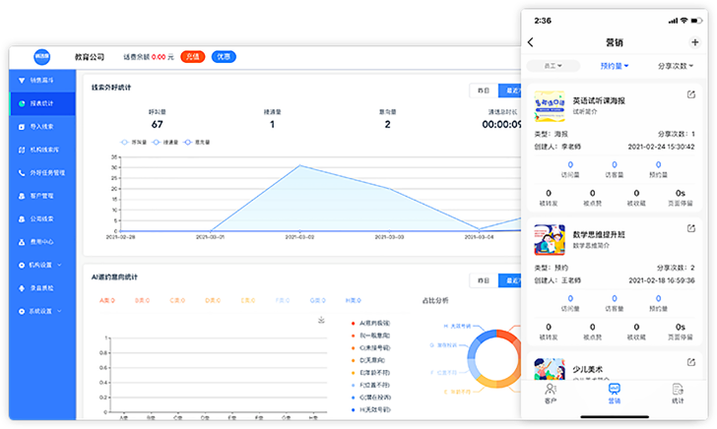Tap the plus icon in 营销 header
The width and height of the screenshot is (717, 429).
tap(694, 42)
